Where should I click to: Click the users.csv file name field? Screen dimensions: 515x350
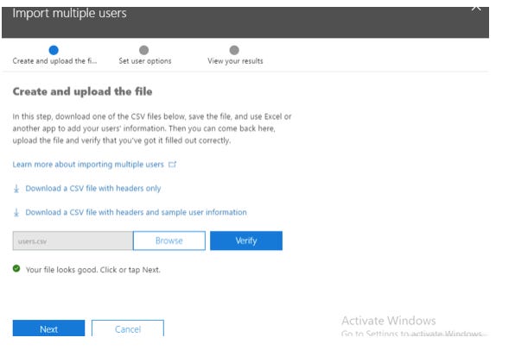(x=73, y=241)
